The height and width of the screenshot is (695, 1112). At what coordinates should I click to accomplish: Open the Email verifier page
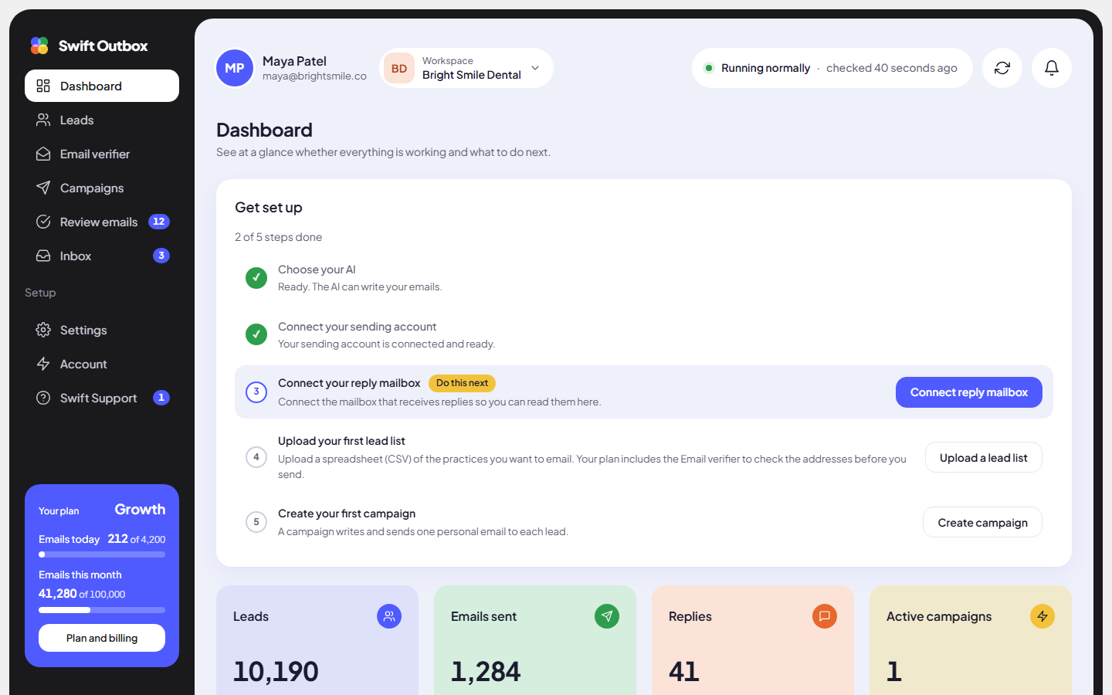click(102, 154)
